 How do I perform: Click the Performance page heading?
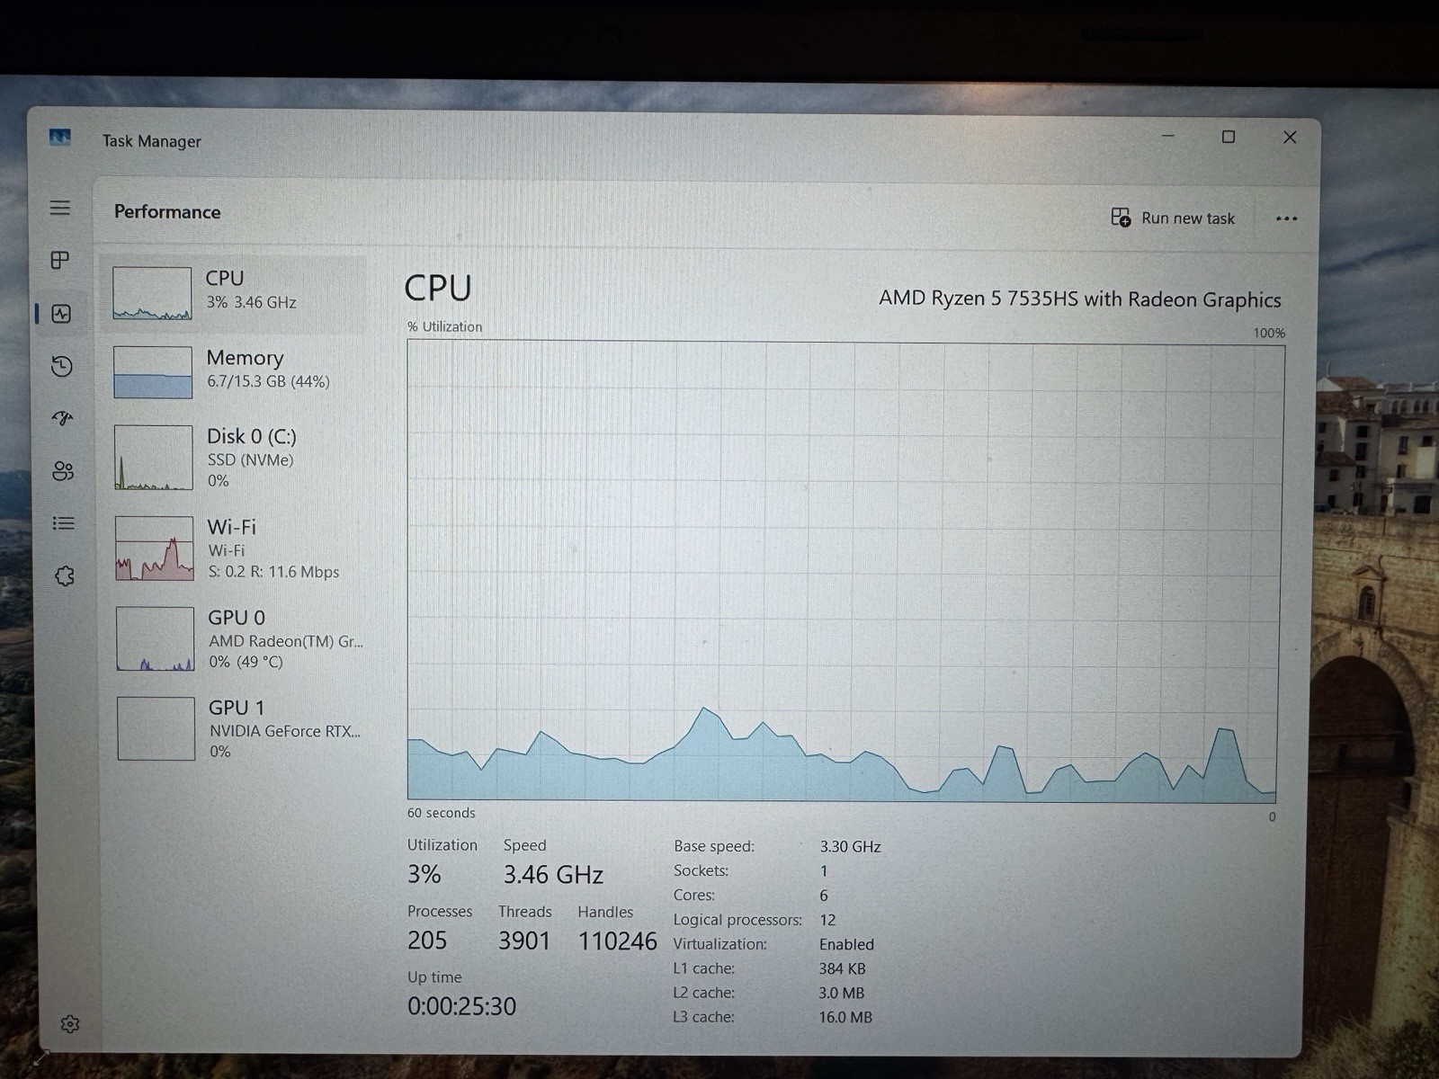tap(167, 211)
